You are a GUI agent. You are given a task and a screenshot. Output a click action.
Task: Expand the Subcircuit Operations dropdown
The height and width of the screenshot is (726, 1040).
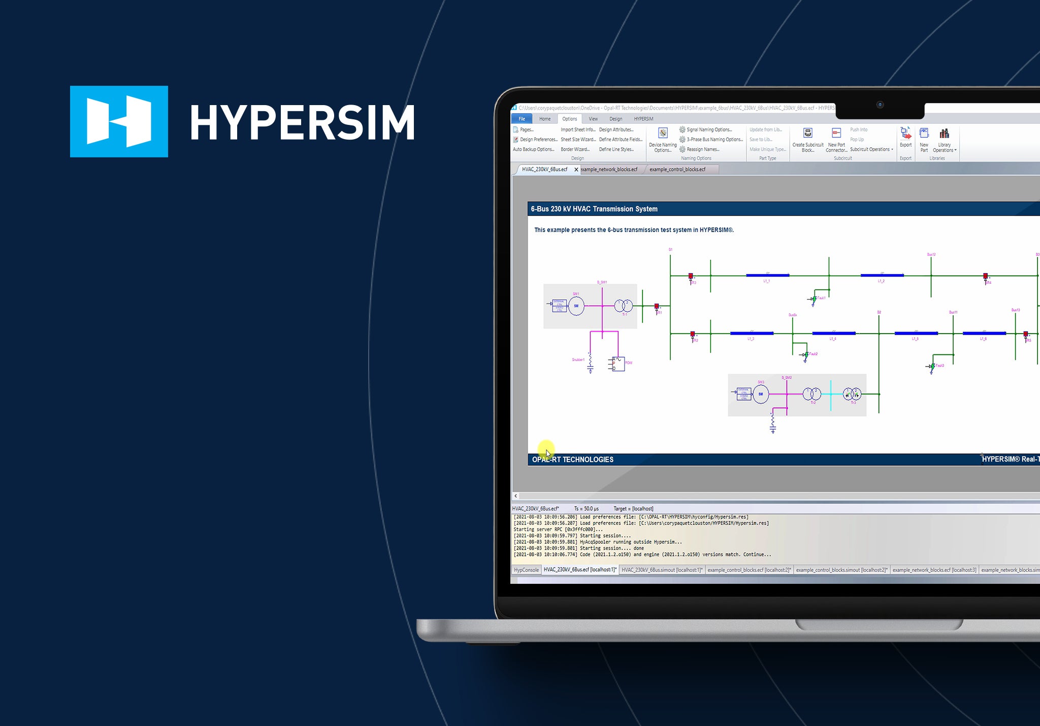click(871, 150)
